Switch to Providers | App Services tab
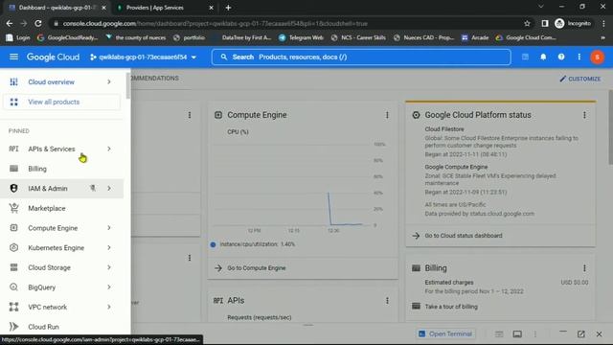The image size is (613, 345). (164, 8)
